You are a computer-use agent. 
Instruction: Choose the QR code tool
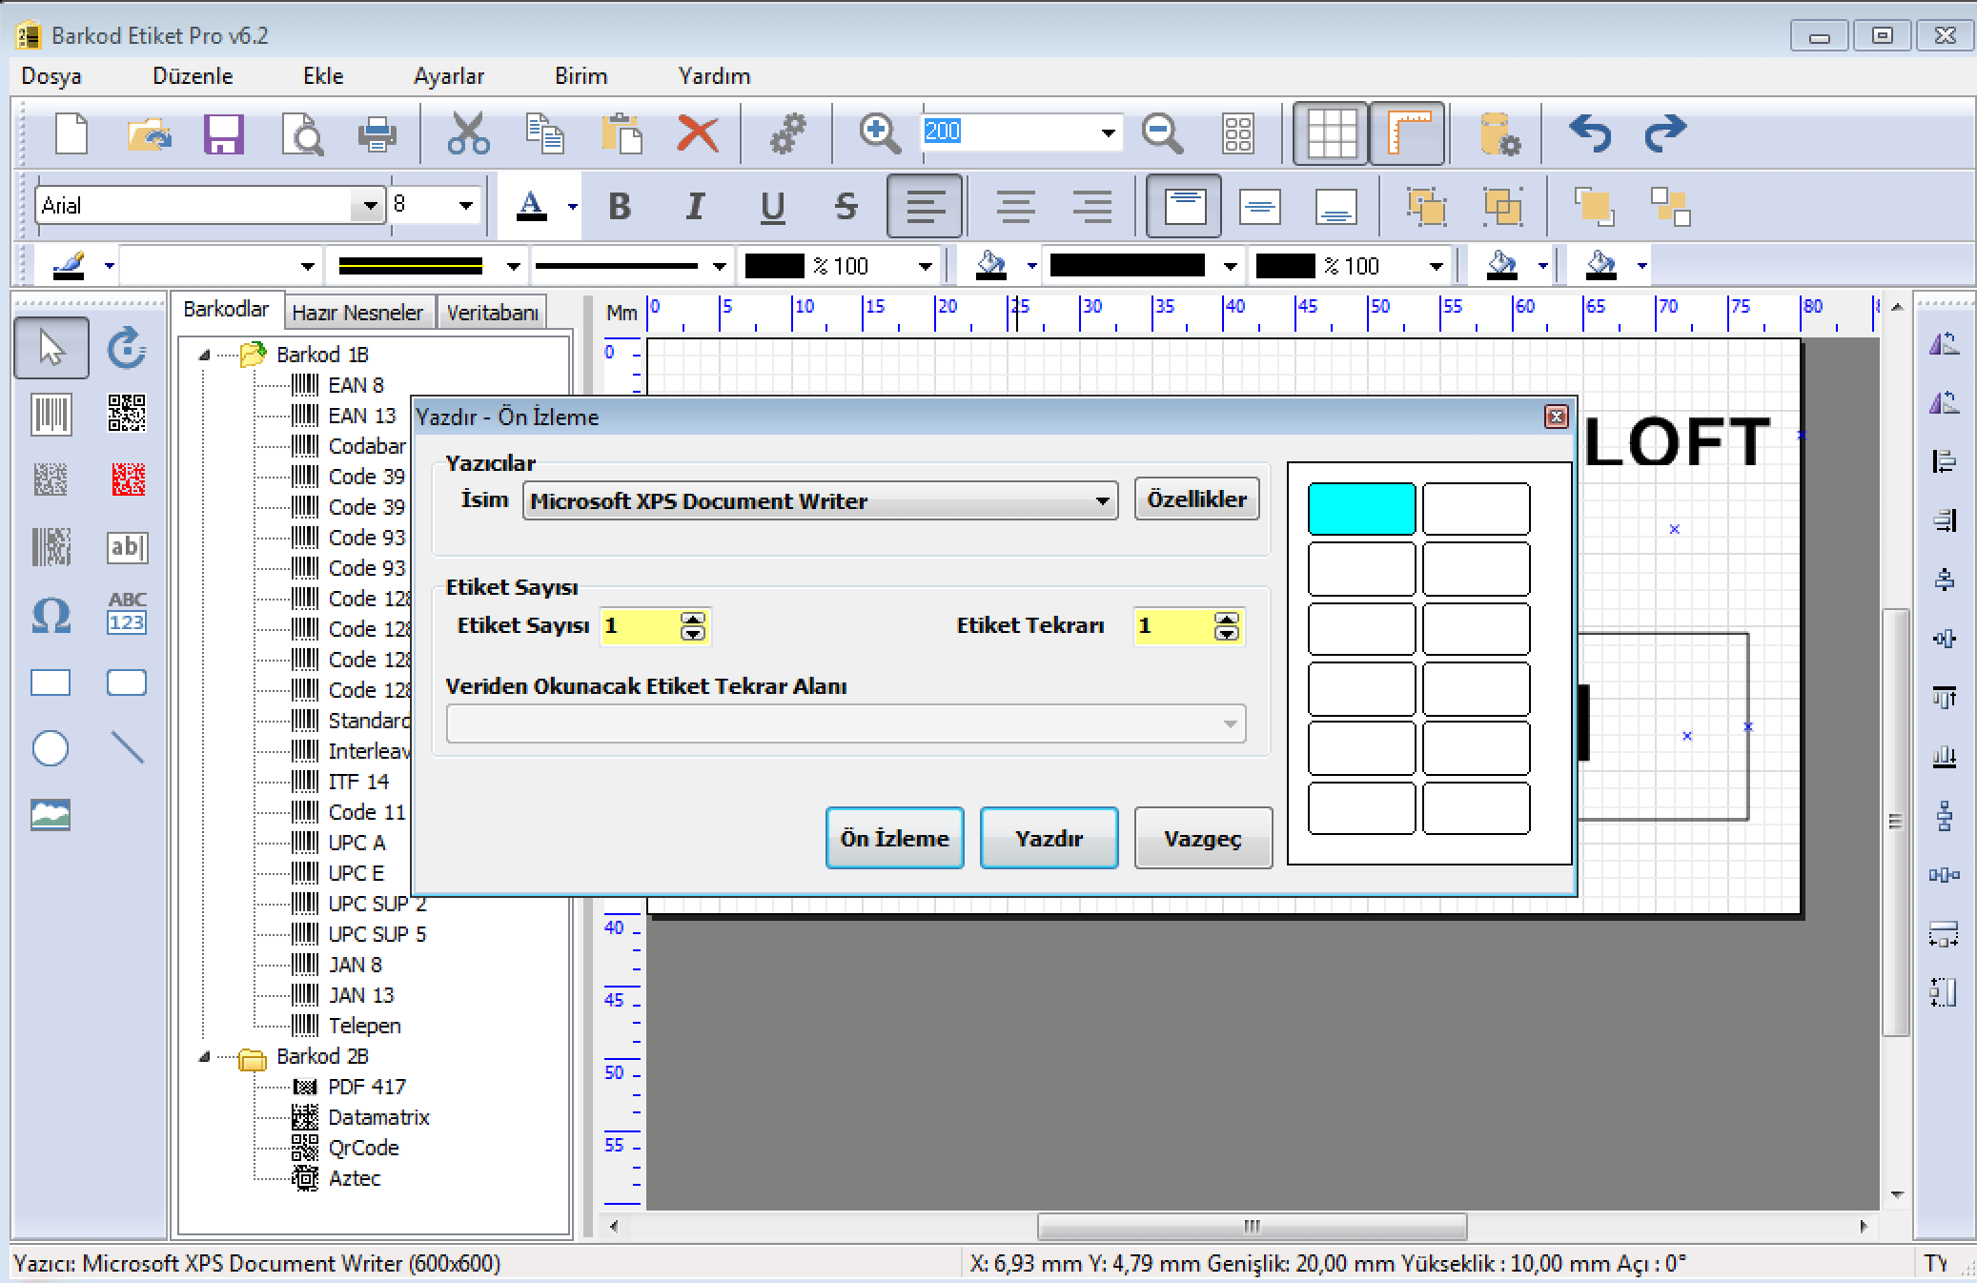point(127,414)
